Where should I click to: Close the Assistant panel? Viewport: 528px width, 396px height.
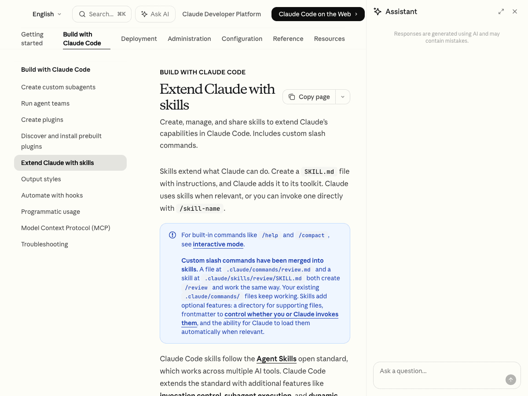pyautogui.click(x=515, y=11)
